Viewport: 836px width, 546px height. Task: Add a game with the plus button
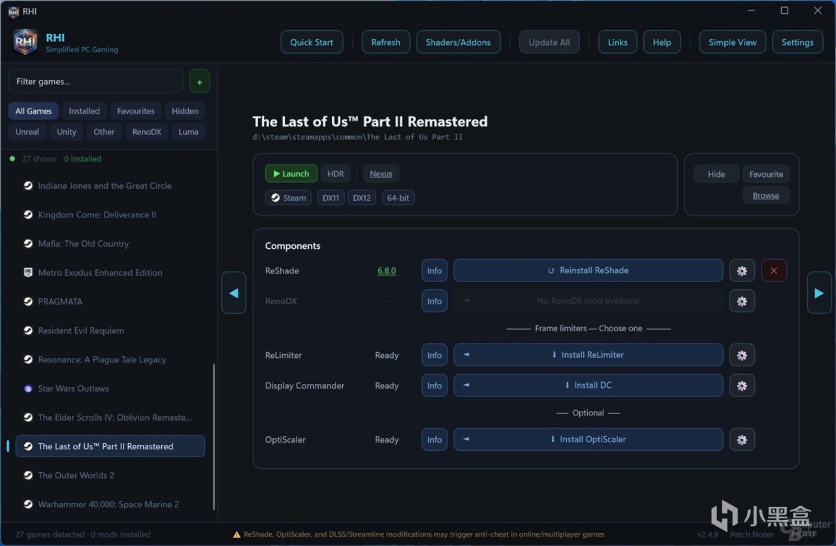click(199, 82)
